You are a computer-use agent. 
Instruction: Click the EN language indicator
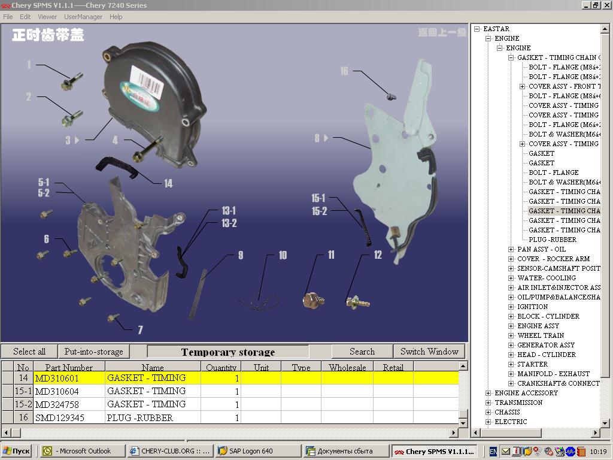coord(493,452)
